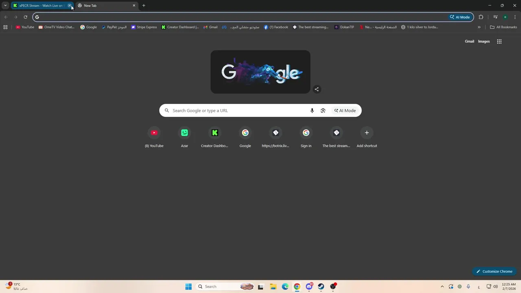The image size is (521, 293).
Task: Click AI Mode in the search box
Action: coord(345,110)
